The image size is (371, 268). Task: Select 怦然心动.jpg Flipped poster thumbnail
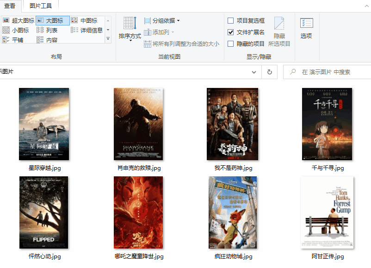[x=44, y=212]
